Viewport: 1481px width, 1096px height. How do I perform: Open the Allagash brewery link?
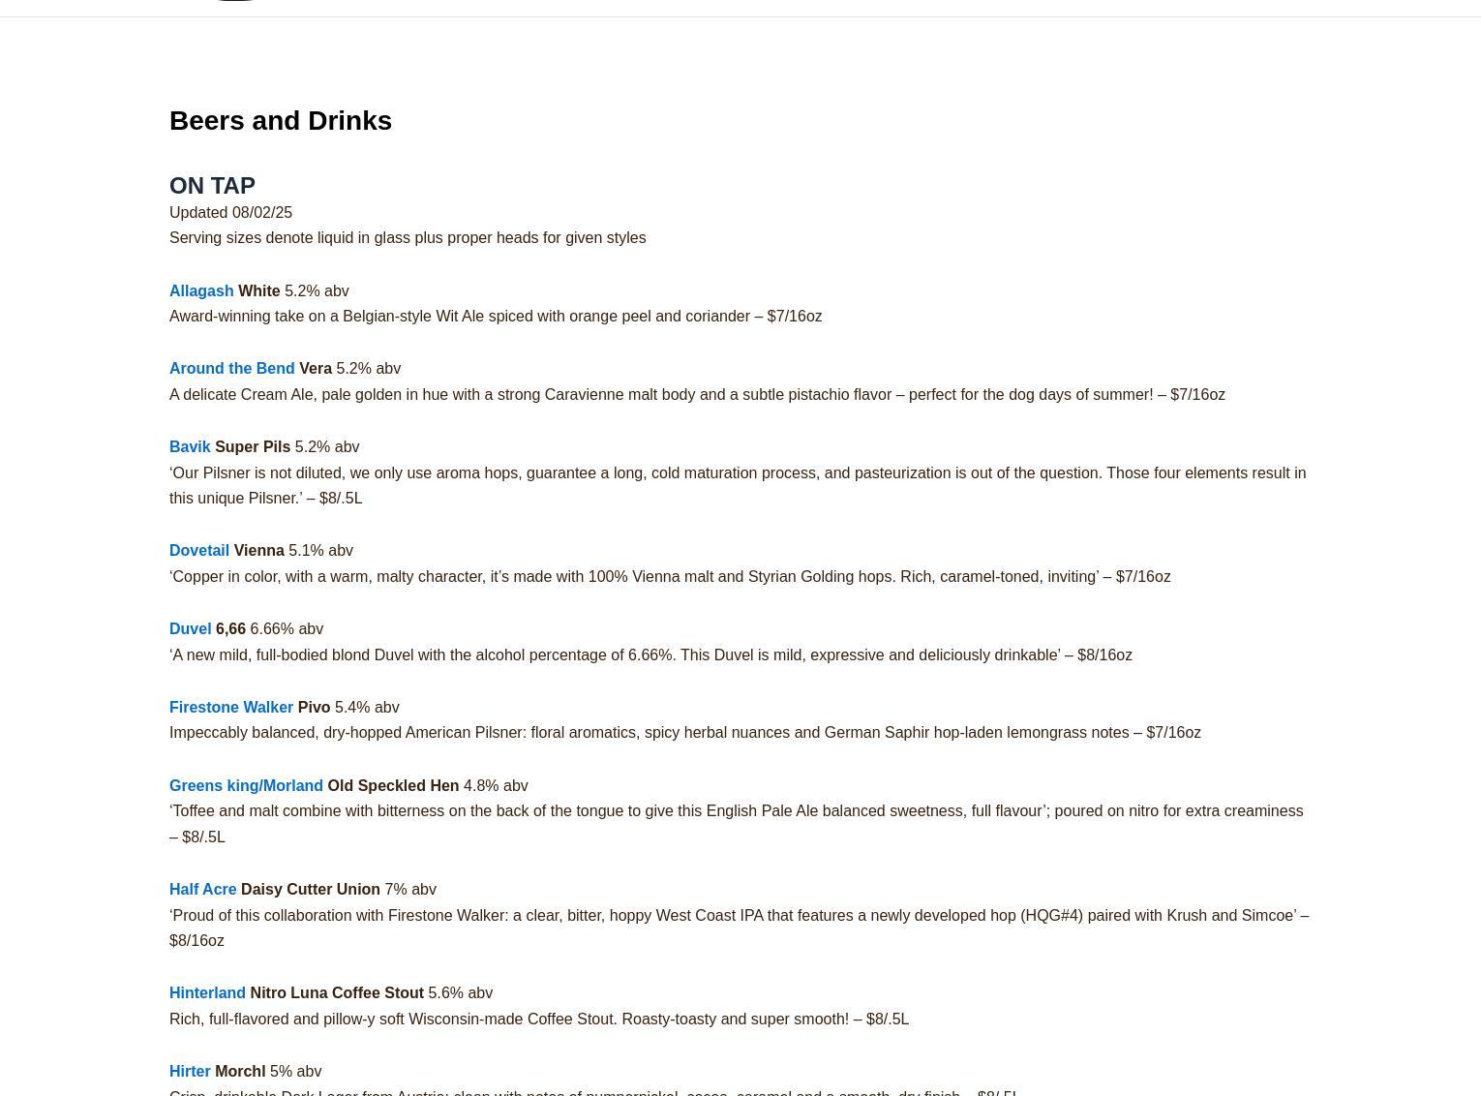(x=201, y=290)
